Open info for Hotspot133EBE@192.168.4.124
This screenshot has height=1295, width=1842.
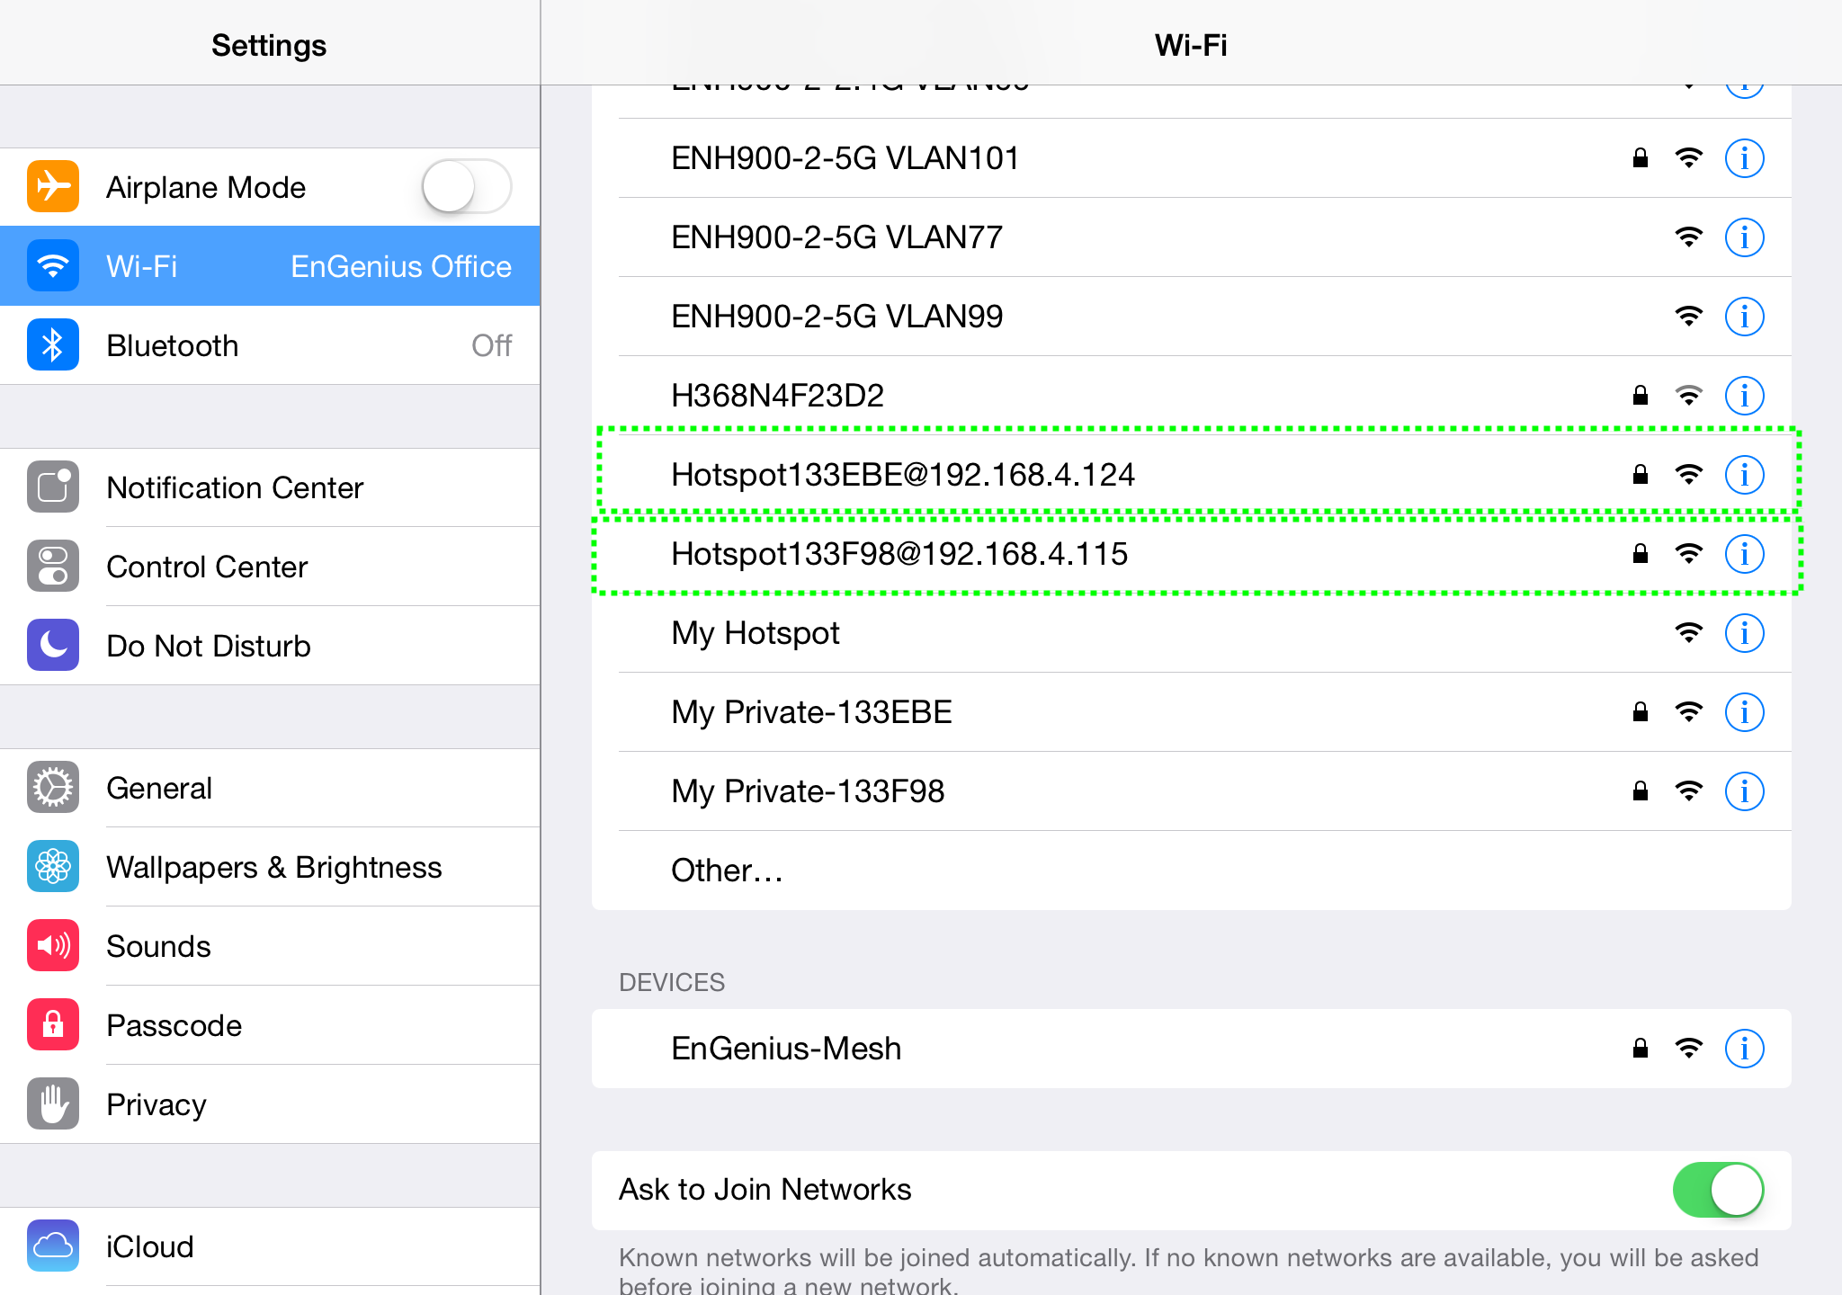coord(1744,475)
